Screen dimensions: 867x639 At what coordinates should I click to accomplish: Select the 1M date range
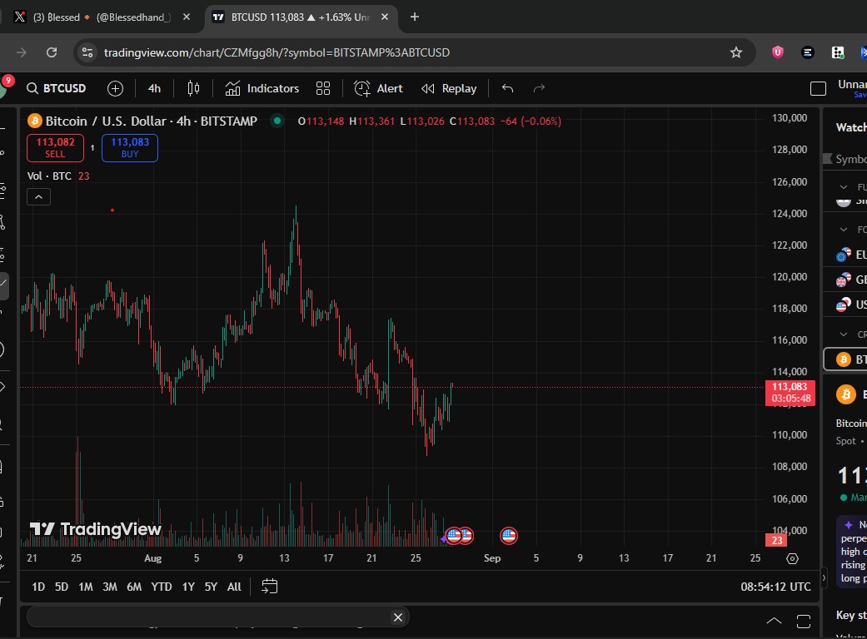pyautogui.click(x=86, y=587)
